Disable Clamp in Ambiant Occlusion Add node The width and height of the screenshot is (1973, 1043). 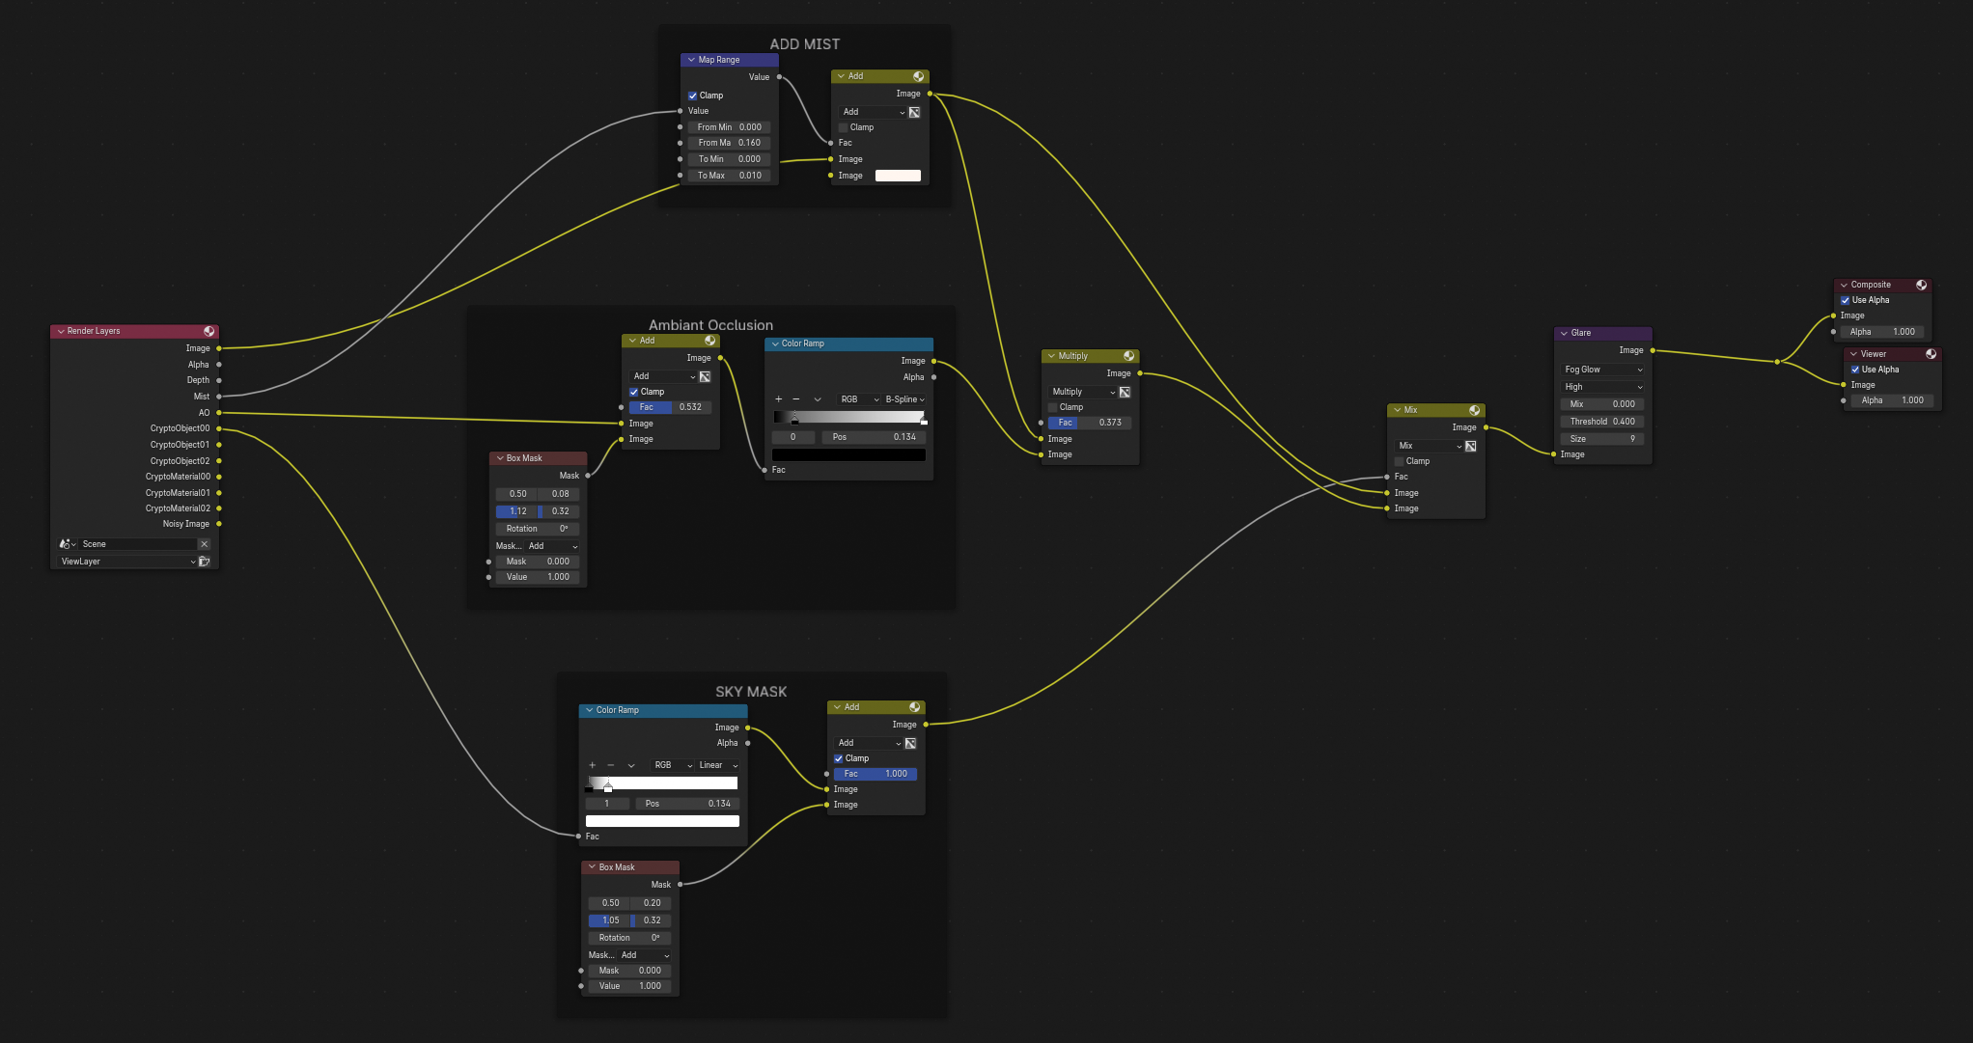(633, 392)
